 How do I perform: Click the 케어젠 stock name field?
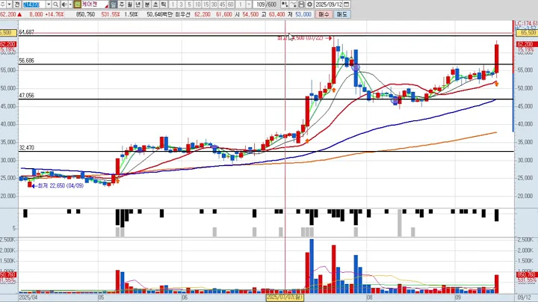pyautogui.click(x=94, y=4)
